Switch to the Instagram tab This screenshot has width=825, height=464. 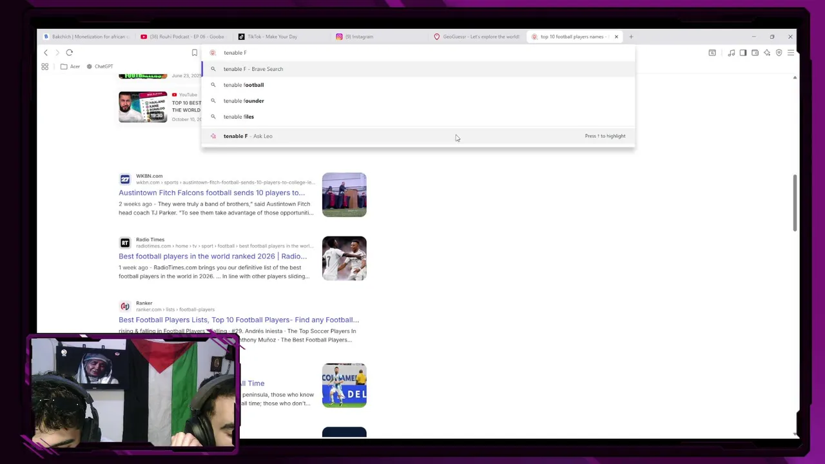[x=380, y=37]
